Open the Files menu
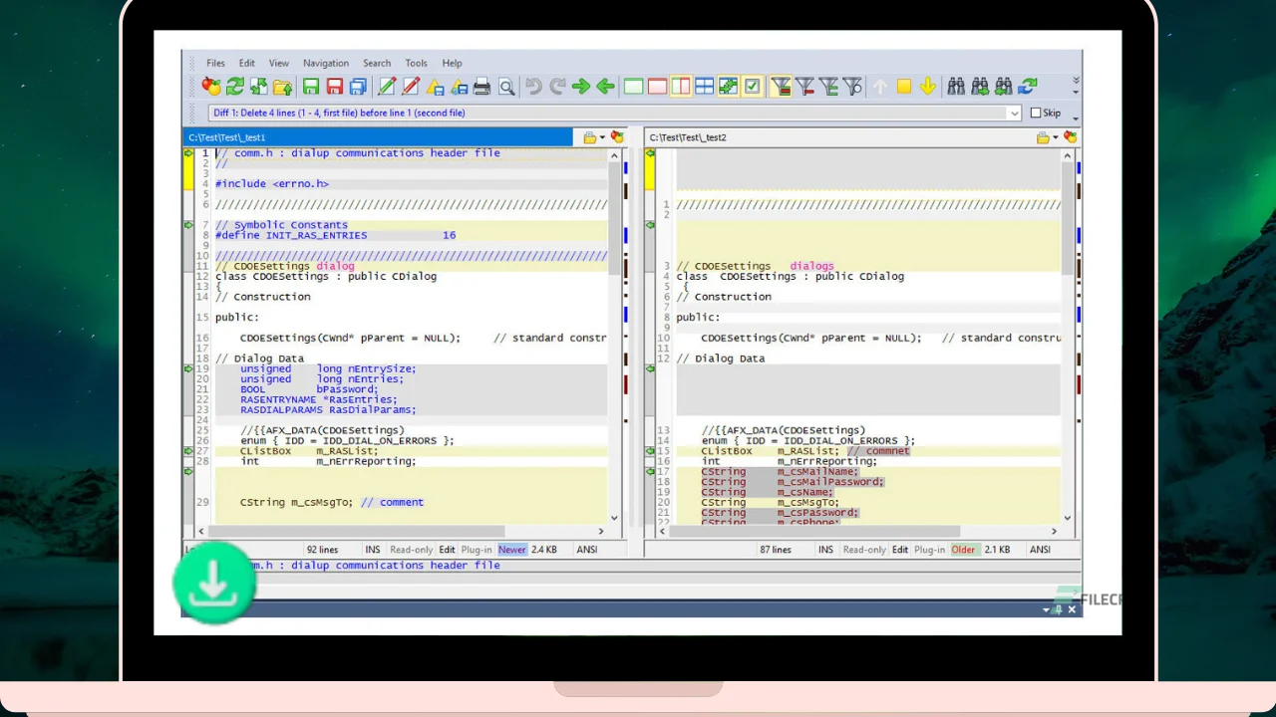The width and height of the screenshot is (1276, 717). pyautogui.click(x=215, y=63)
